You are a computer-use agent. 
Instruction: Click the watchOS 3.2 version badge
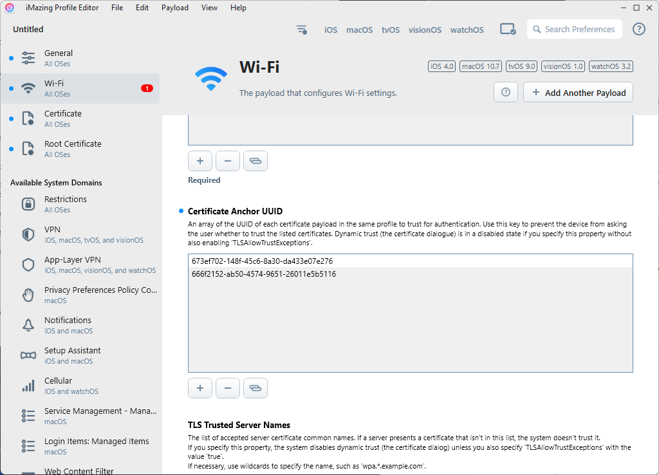tap(611, 66)
